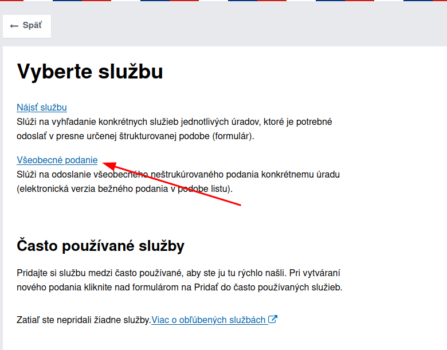Follow the Viac o obľúbených službách link
Viewport: 447px width, 350px height.
(x=209, y=320)
